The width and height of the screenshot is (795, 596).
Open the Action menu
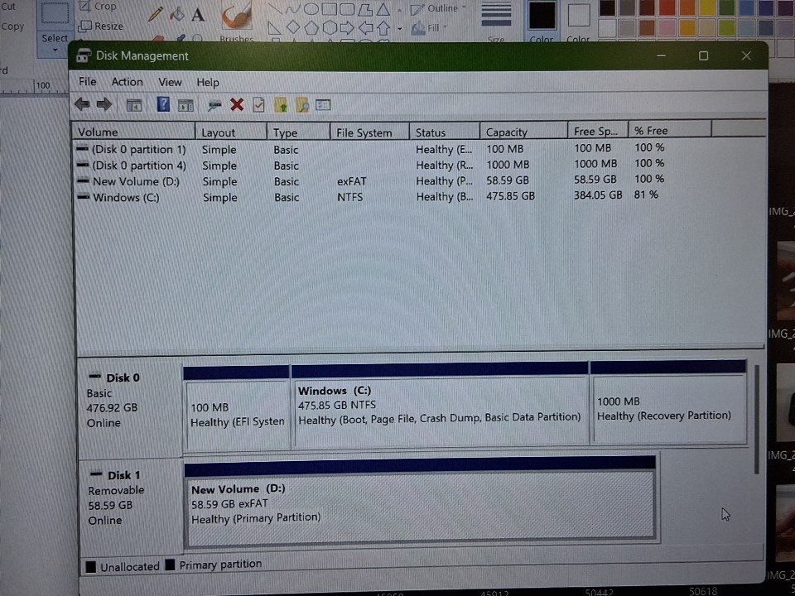127,82
